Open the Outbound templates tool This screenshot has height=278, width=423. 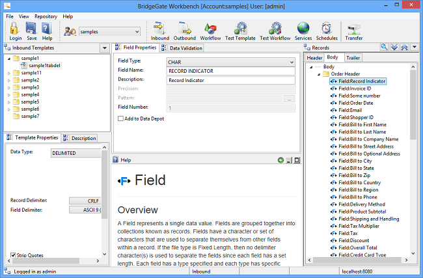(184, 30)
